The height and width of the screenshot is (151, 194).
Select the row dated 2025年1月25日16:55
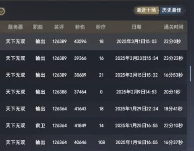(93, 126)
